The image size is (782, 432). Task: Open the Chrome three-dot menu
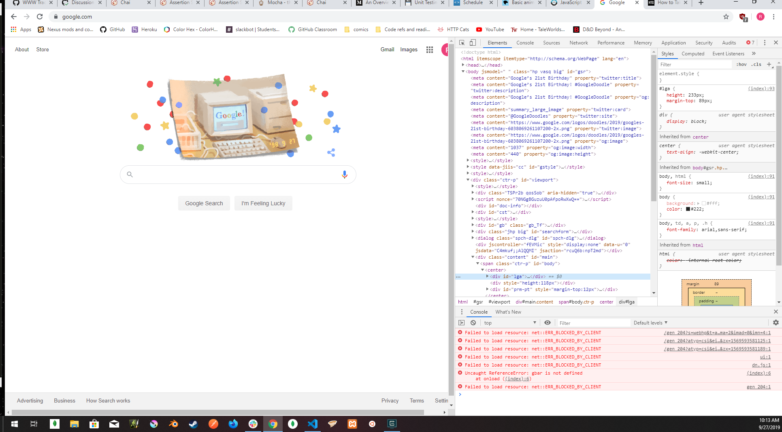773,17
